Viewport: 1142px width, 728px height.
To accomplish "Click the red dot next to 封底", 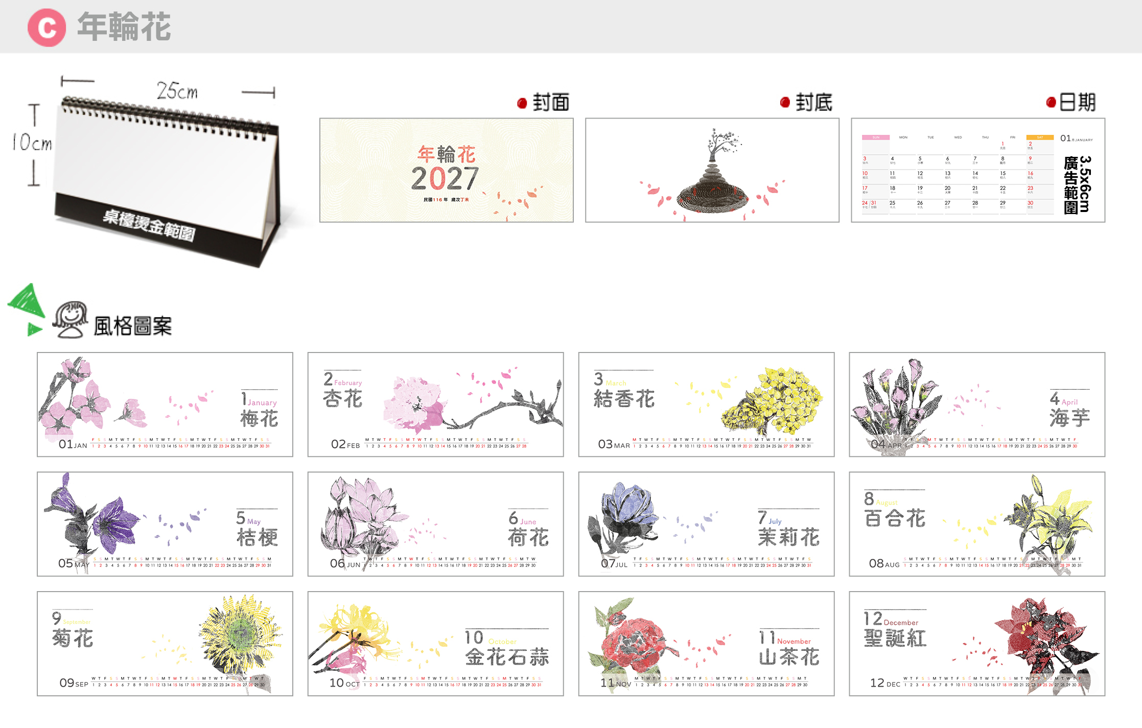I will tap(785, 102).
